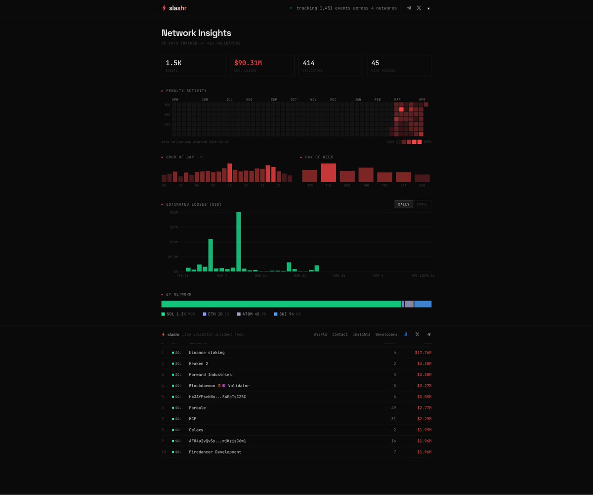This screenshot has height=495, width=593.
Task: Select the Forward Industries row
Action: (x=296, y=375)
